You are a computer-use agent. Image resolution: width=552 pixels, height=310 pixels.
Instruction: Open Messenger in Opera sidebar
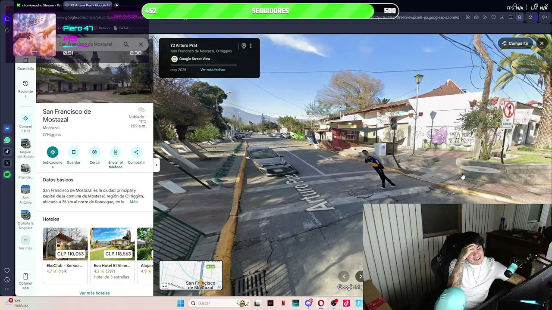tap(7, 128)
